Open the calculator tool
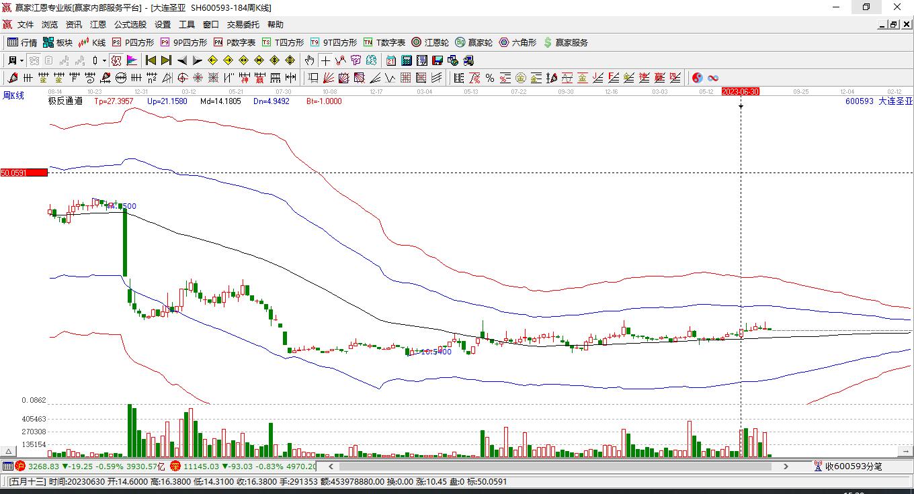914x494 pixels. point(406,60)
